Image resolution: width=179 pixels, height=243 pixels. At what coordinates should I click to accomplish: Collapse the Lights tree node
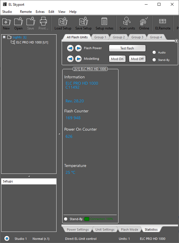click(x=4, y=37)
